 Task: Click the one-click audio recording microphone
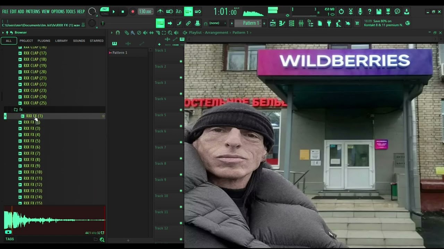pos(360,11)
